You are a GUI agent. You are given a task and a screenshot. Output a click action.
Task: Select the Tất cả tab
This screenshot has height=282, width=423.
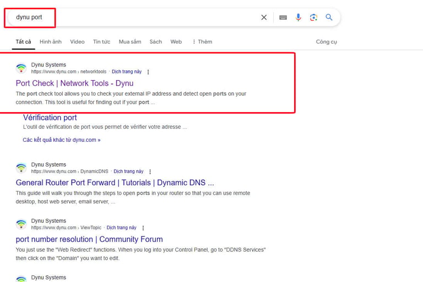click(23, 42)
